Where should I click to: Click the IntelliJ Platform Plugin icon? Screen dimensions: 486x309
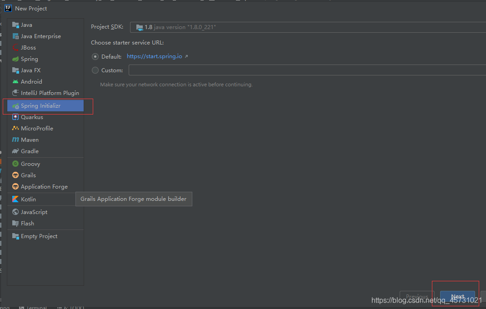[x=15, y=93]
